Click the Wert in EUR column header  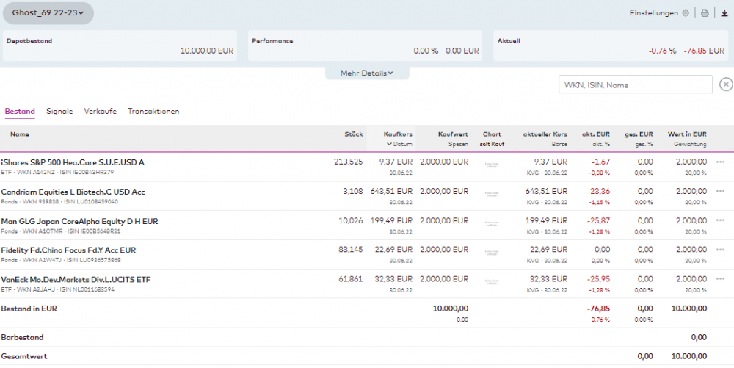[687, 134]
